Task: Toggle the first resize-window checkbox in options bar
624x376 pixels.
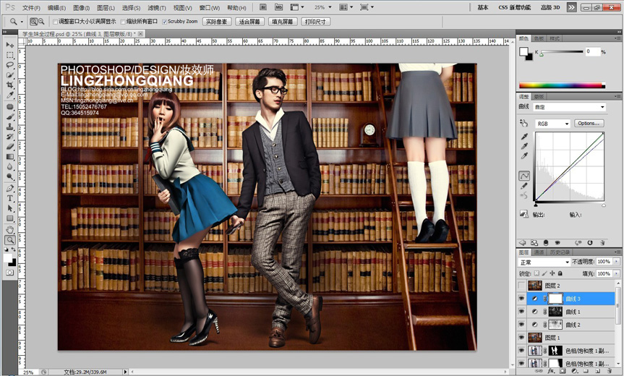Action: [56, 22]
